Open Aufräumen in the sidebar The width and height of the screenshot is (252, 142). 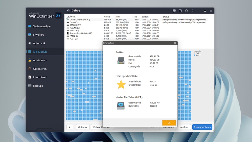pyautogui.click(x=40, y=60)
